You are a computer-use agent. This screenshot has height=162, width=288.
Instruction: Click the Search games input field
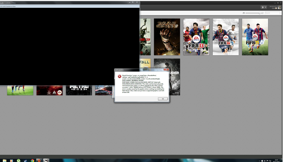click(x=272, y=13)
